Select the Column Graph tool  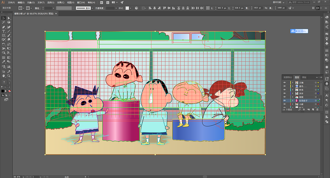9,67
